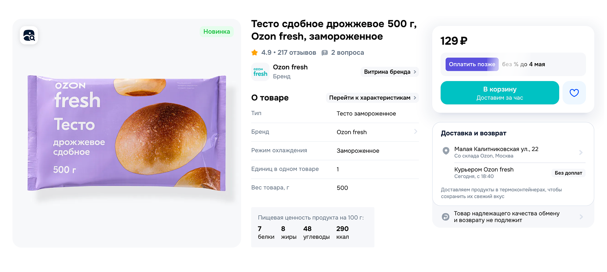Open the Ozon fresh brand row chevron
The width and height of the screenshot is (607, 272).
coord(415,132)
